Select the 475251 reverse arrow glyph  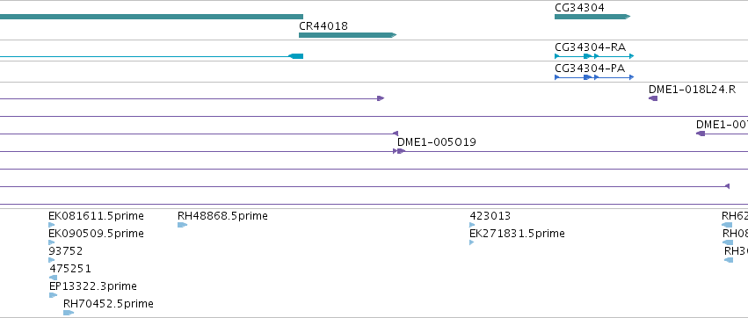tap(53, 278)
